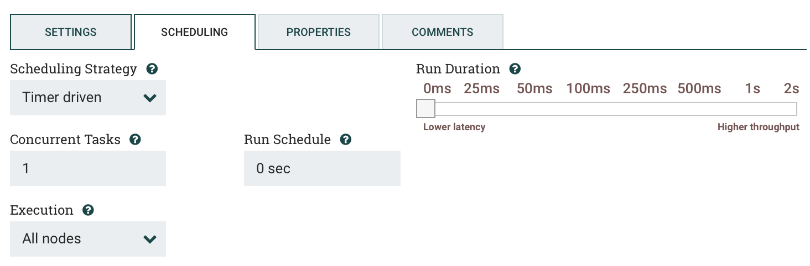Select the Scheduling tab
Viewport: 810px width, 266px height.
pos(195,32)
